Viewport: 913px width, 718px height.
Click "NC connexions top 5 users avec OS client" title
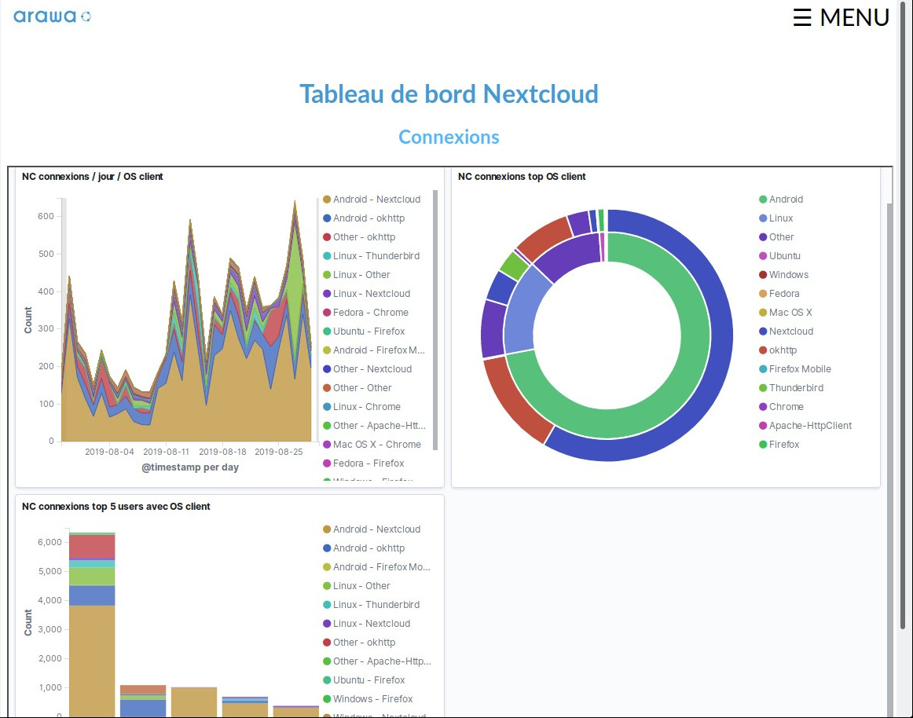point(115,507)
